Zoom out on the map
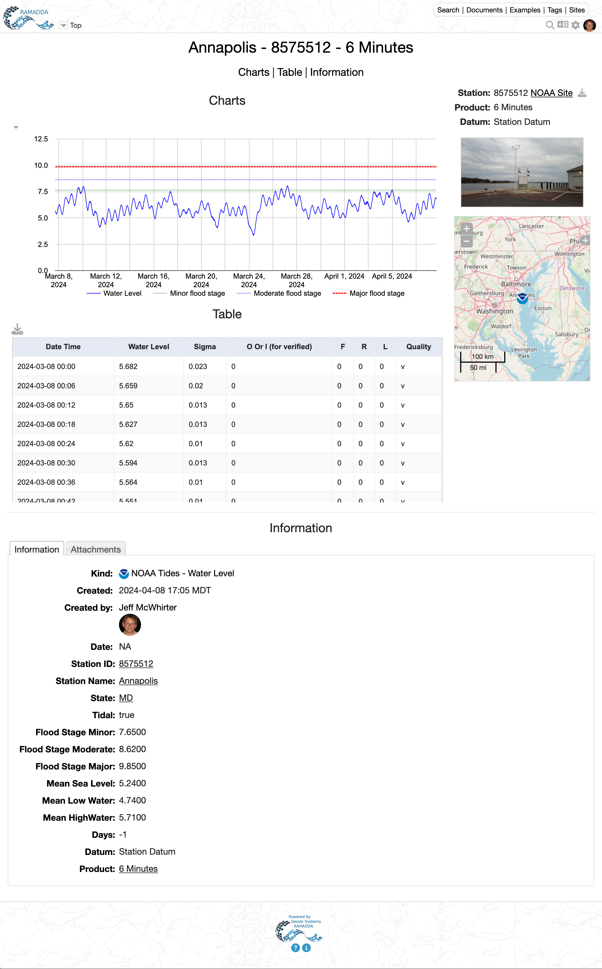 point(467,241)
